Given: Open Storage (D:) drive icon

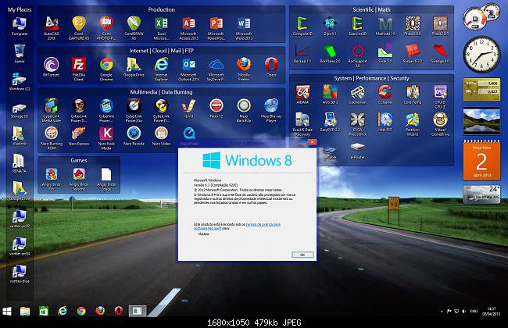Looking at the screenshot, I should pyautogui.click(x=20, y=109).
